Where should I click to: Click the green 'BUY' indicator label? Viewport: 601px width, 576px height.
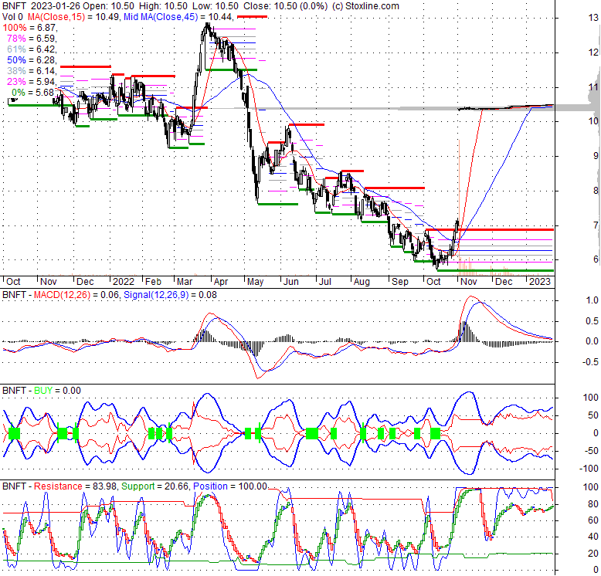tap(43, 390)
